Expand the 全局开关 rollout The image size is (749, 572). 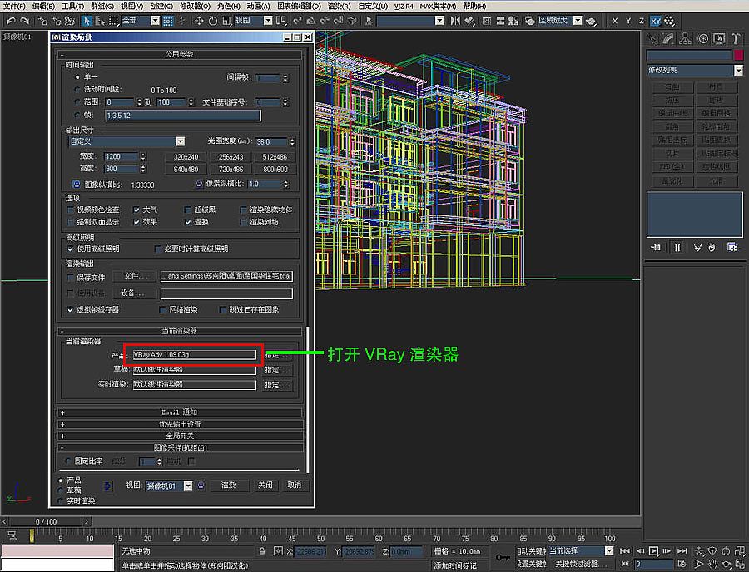pyautogui.click(x=180, y=436)
